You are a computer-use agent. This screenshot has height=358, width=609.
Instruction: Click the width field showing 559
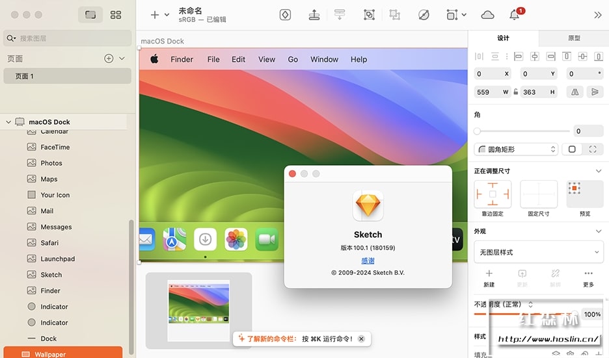[x=493, y=92]
